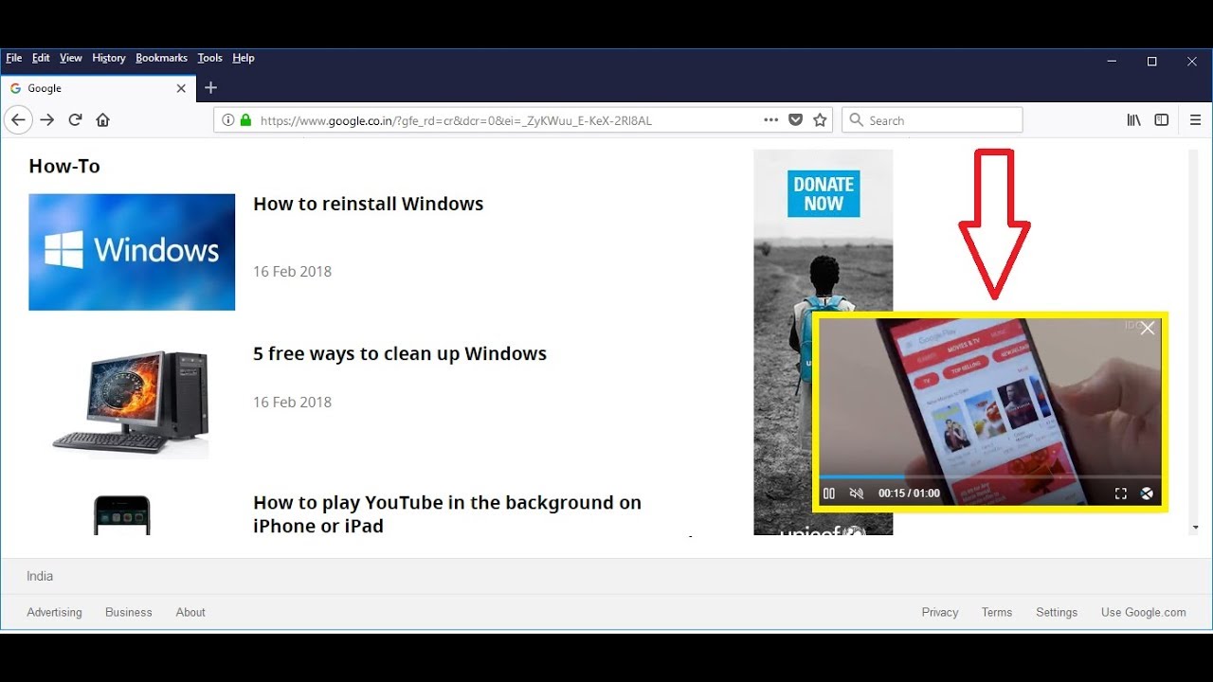Open the Tools menu
The image size is (1213, 682).
coord(210,58)
